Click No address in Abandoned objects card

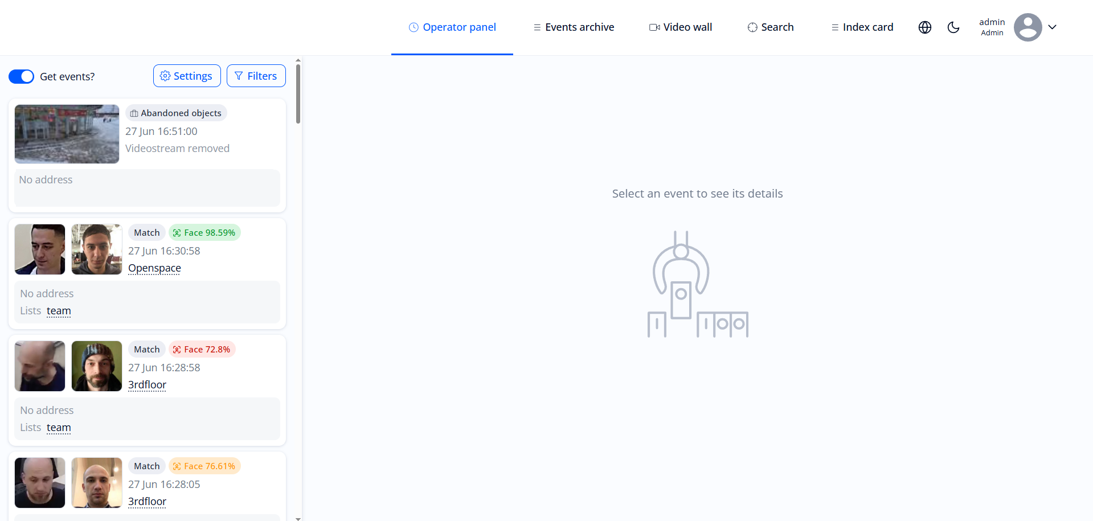tap(46, 179)
